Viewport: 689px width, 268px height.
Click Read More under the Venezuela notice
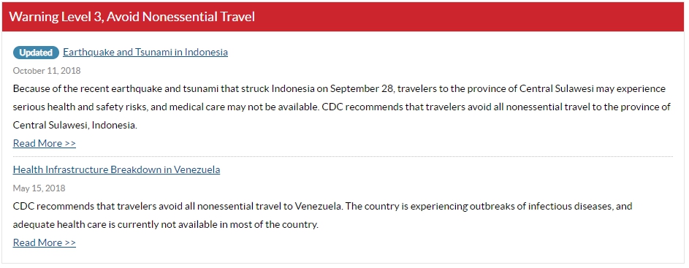[x=45, y=242]
